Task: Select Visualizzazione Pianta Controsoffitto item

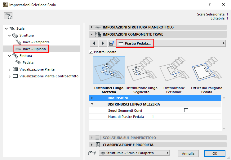Action: click(x=49, y=76)
